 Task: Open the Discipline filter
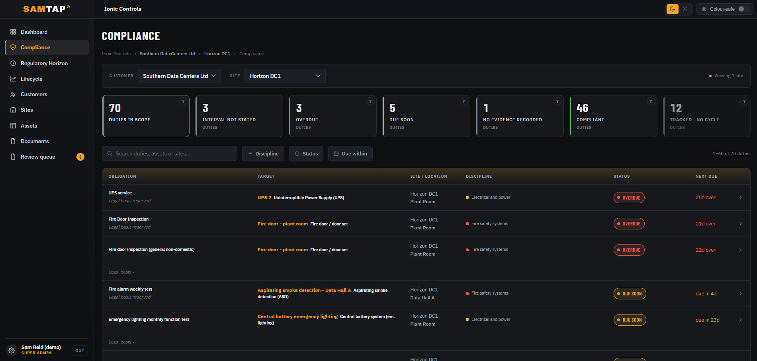click(263, 153)
